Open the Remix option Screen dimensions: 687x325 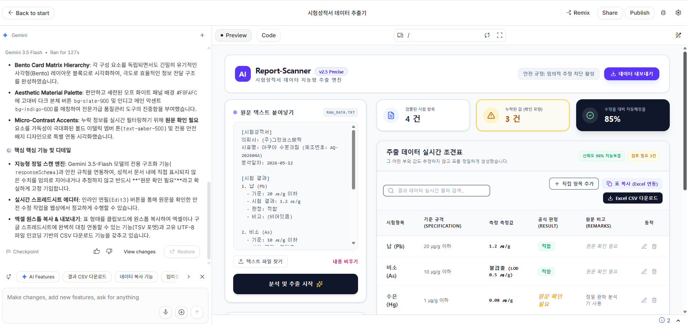pos(578,13)
